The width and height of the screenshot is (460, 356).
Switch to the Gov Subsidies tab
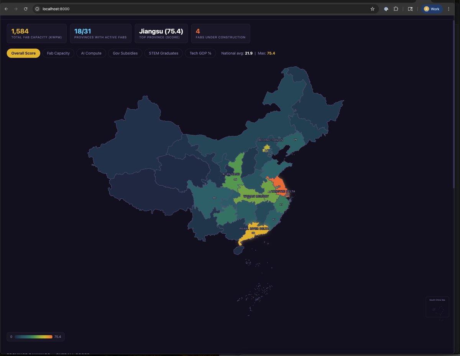tap(125, 53)
